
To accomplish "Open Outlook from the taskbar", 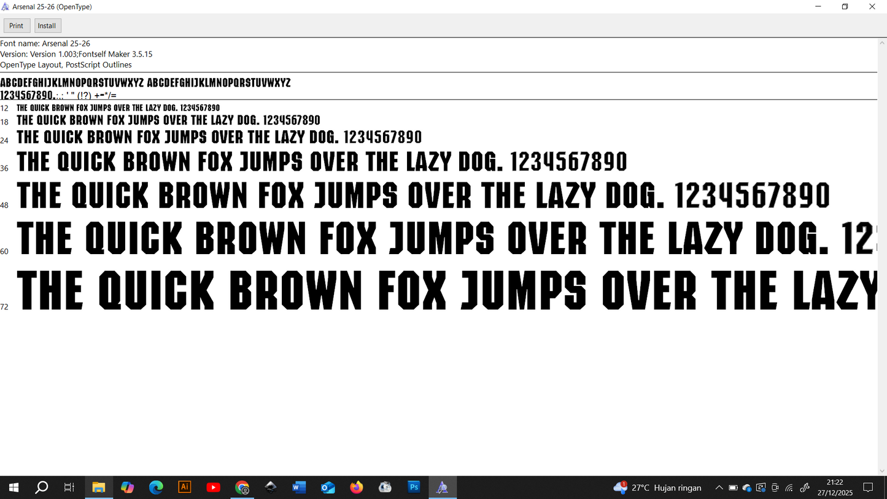I will pyautogui.click(x=328, y=487).
